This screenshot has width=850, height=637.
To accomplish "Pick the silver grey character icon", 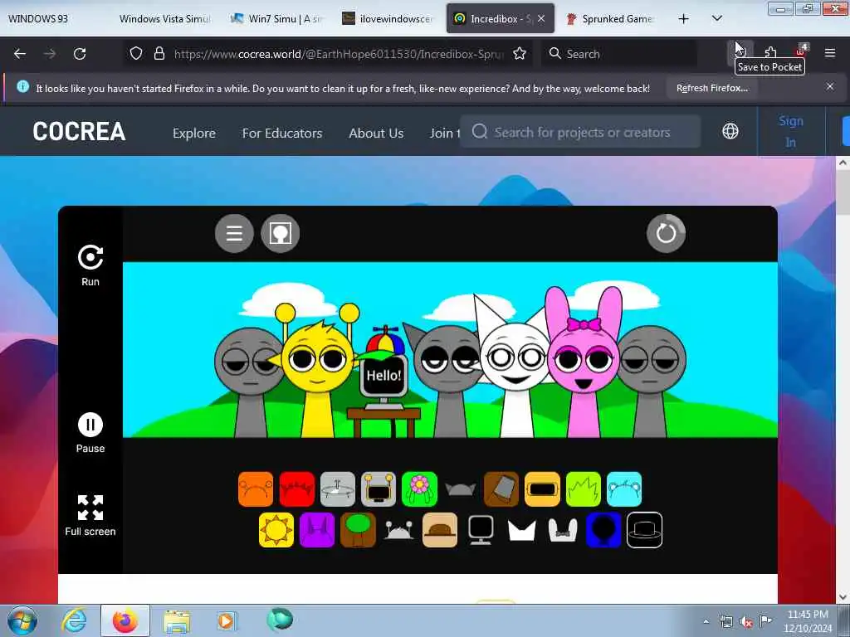I will tap(338, 489).
